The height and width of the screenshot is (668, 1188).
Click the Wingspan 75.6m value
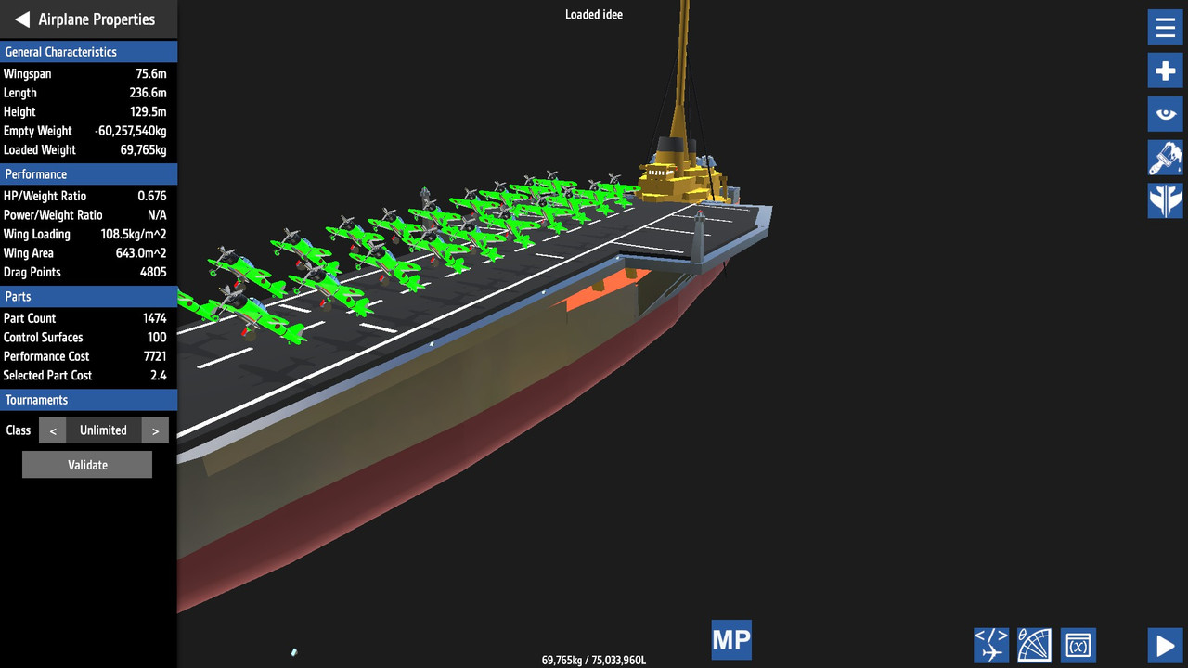(x=151, y=73)
